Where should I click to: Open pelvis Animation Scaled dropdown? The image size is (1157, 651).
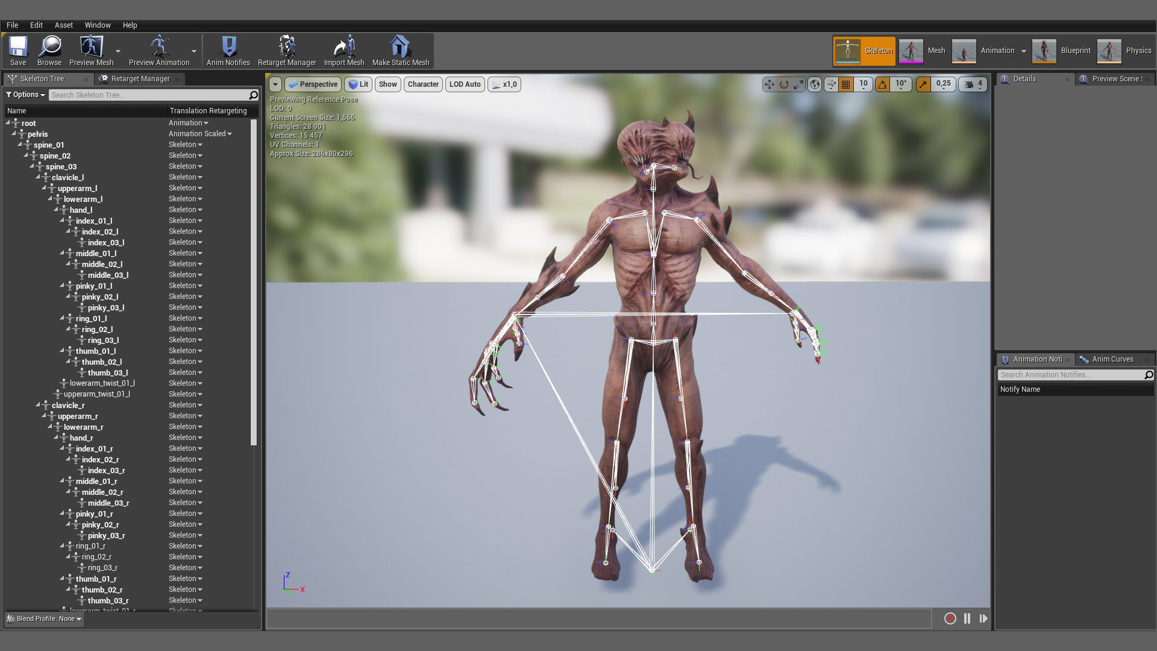[x=200, y=134]
